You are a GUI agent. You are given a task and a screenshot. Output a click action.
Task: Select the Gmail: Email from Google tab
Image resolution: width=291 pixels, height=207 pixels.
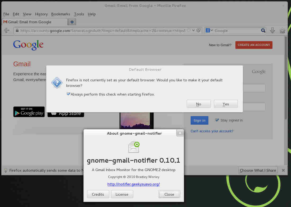coord(34,22)
